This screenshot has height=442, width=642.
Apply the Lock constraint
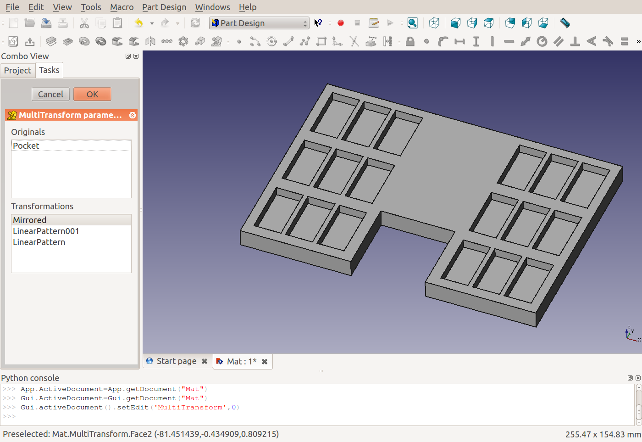pyautogui.click(x=410, y=41)
